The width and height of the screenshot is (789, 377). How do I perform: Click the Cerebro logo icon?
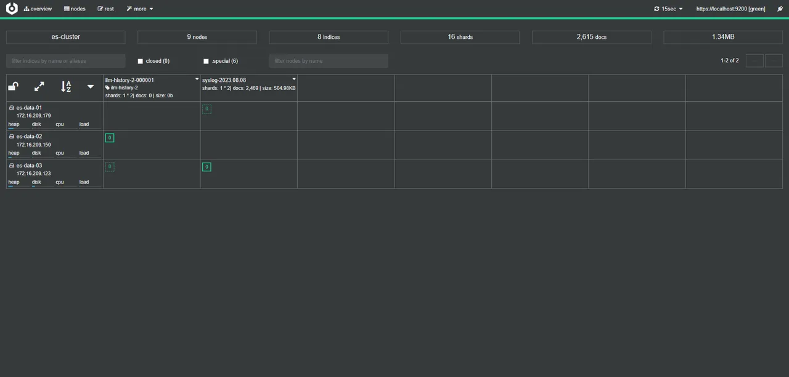point(12,9)
